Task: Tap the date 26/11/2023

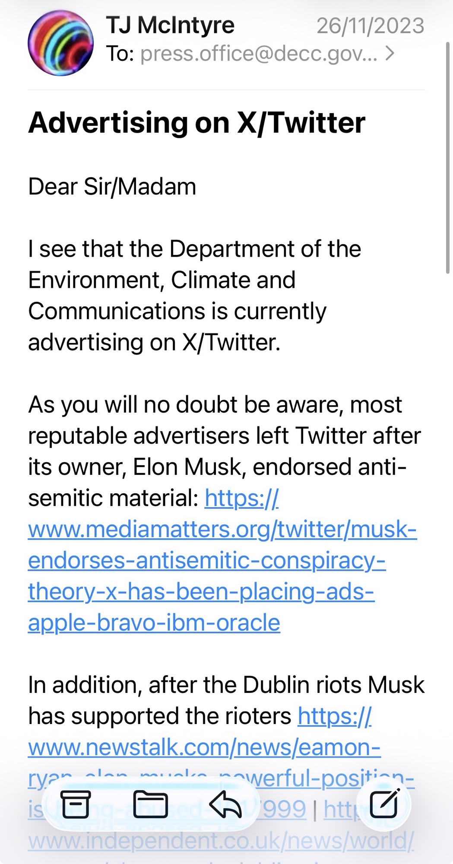Action: tap(370, 26)
